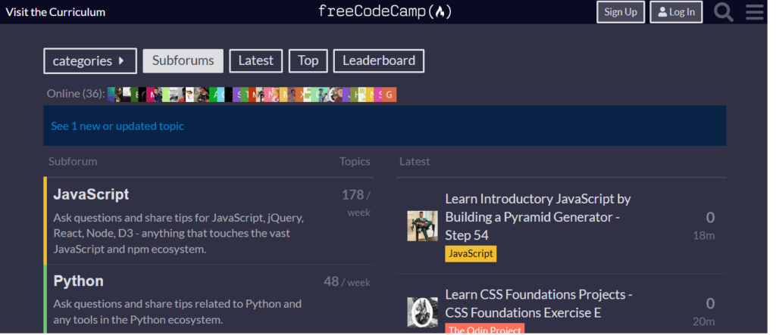
Task: Open the Pyramid Generator Step 54 topic
Action: click(x=538, y=217)
